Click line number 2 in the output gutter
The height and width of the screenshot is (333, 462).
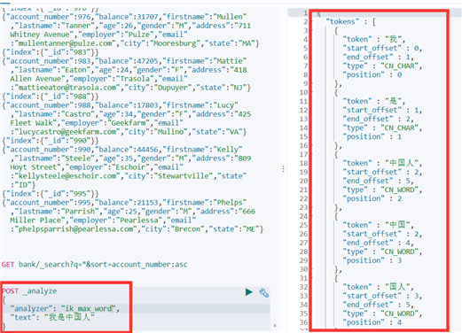coord(305,21)
